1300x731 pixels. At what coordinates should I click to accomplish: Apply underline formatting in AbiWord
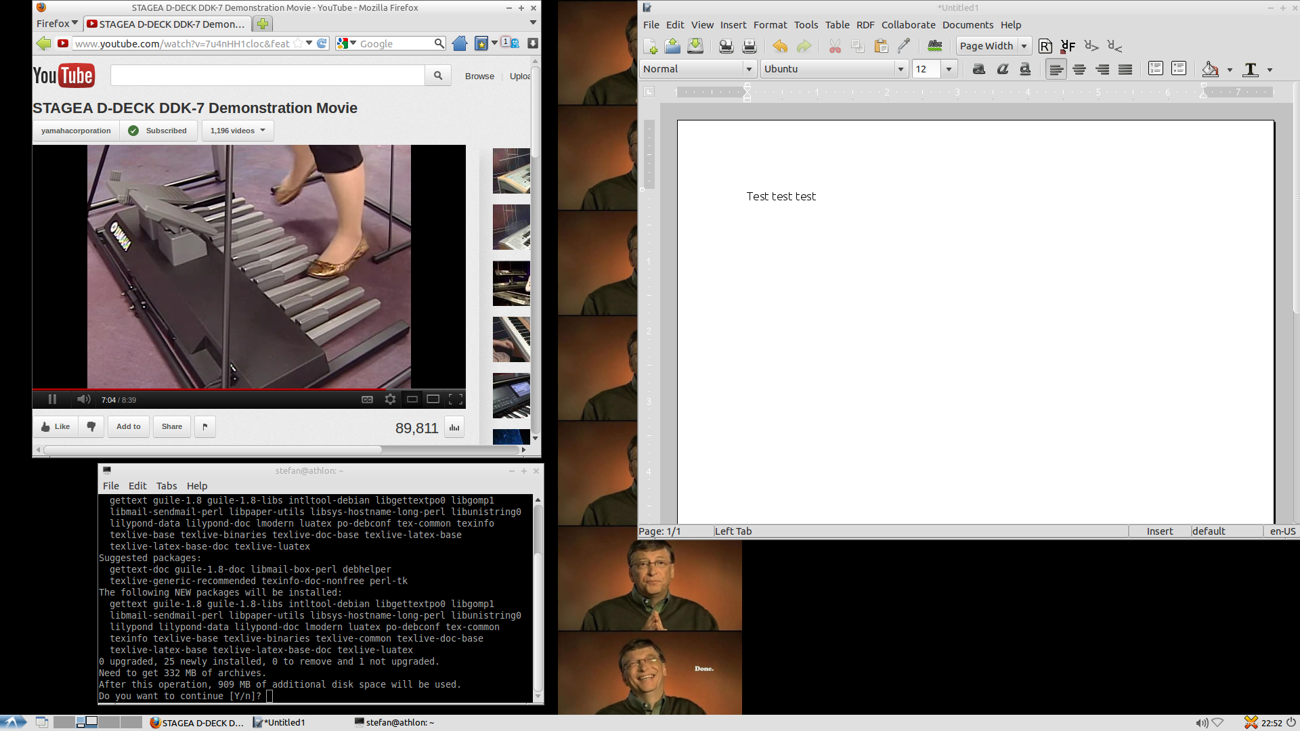(1025, 69)
